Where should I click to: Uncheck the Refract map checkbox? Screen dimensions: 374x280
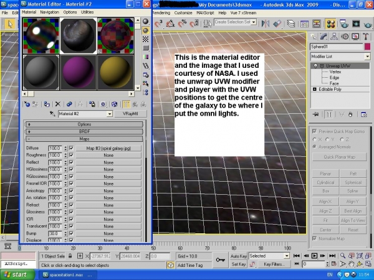coord(71,205)
